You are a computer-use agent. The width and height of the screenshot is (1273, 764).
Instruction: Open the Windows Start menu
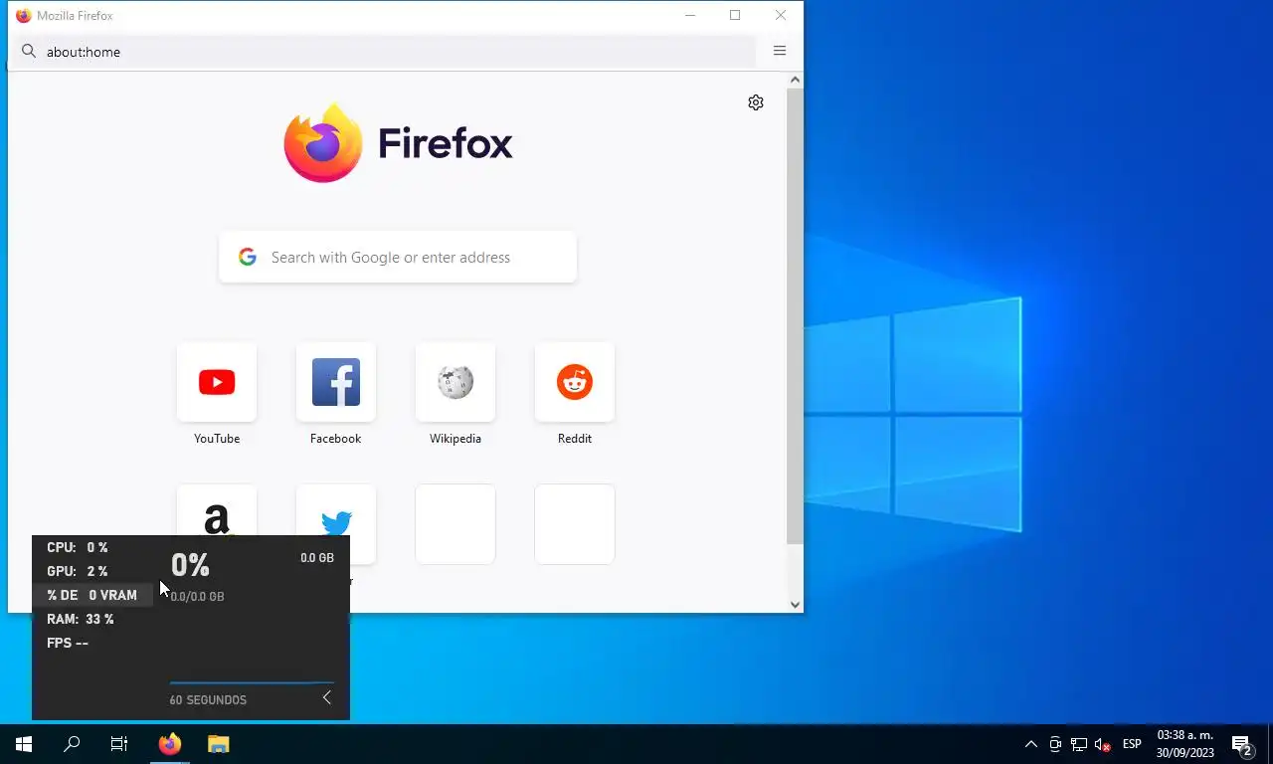[24, 744]
